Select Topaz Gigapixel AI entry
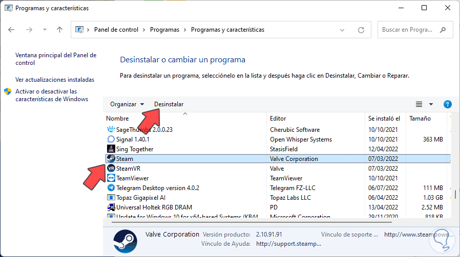Viewport: 460px width, 257px height. click(x=141, y=198)
